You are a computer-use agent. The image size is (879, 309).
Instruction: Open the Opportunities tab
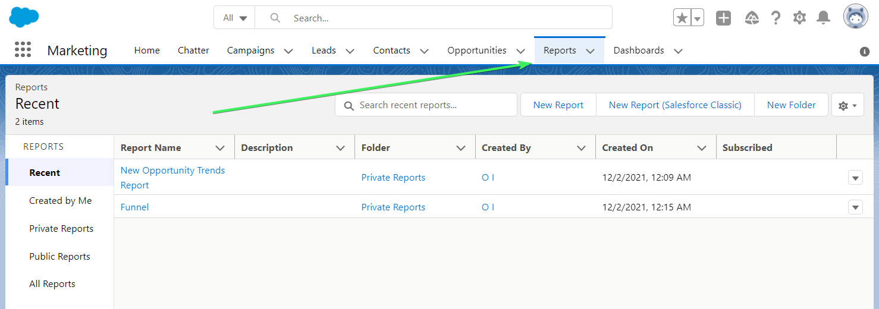tap(477, 51)
